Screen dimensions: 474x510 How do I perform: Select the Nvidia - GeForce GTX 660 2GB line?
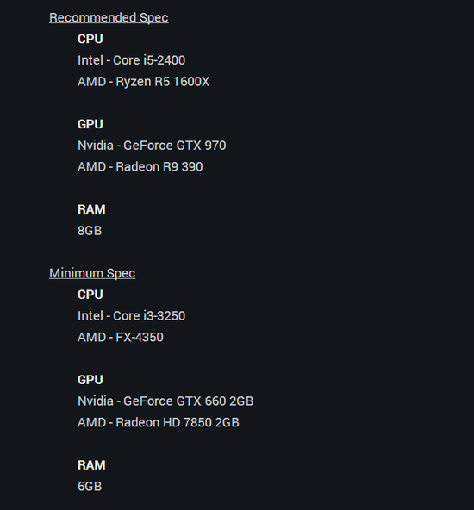point(165,401)
